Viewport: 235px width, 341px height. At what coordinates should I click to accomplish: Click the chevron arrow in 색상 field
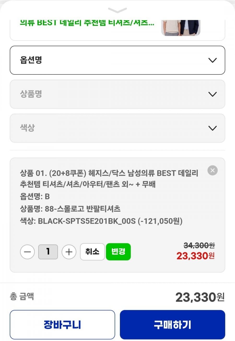coord(213,128)
